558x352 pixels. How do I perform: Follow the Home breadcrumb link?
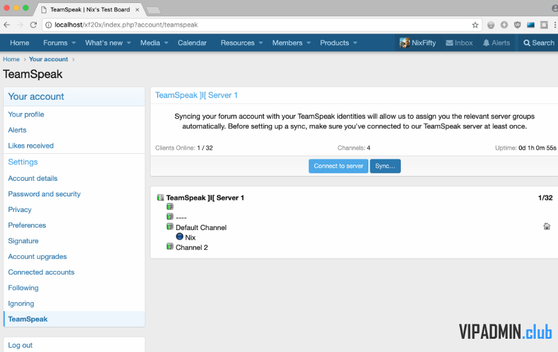[x=11, y=59]
